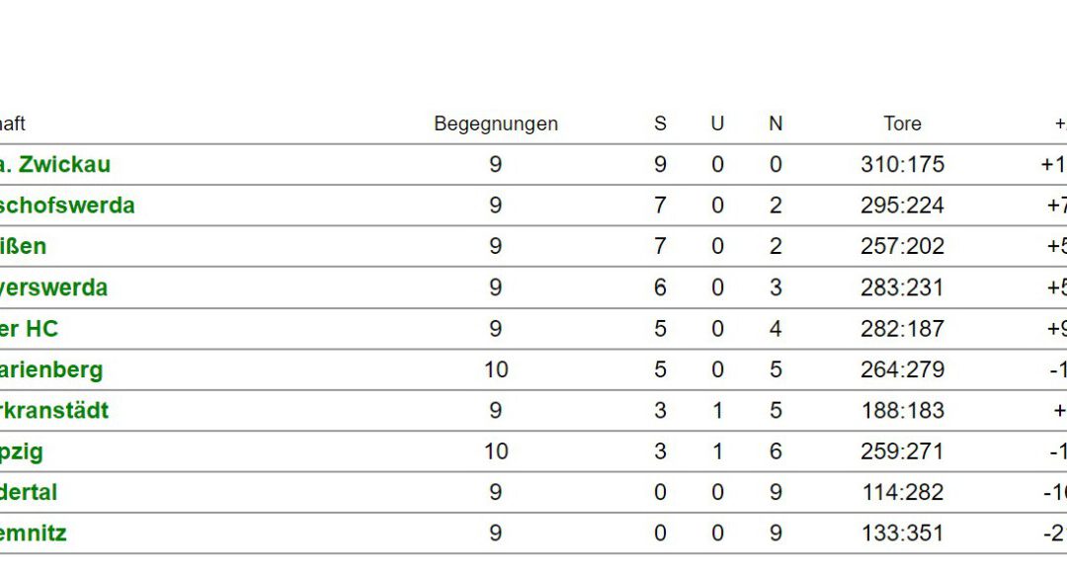The height and width of the screenshot is (570, 1067).
Task: Click the Tore column header
Action: click(x=902, y=123)
